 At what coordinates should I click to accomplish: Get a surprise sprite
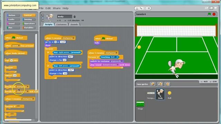[x=167, y=84]
